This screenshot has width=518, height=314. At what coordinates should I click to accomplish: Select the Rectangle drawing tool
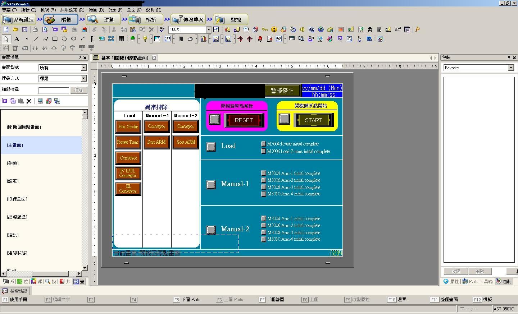pos(55,39)
